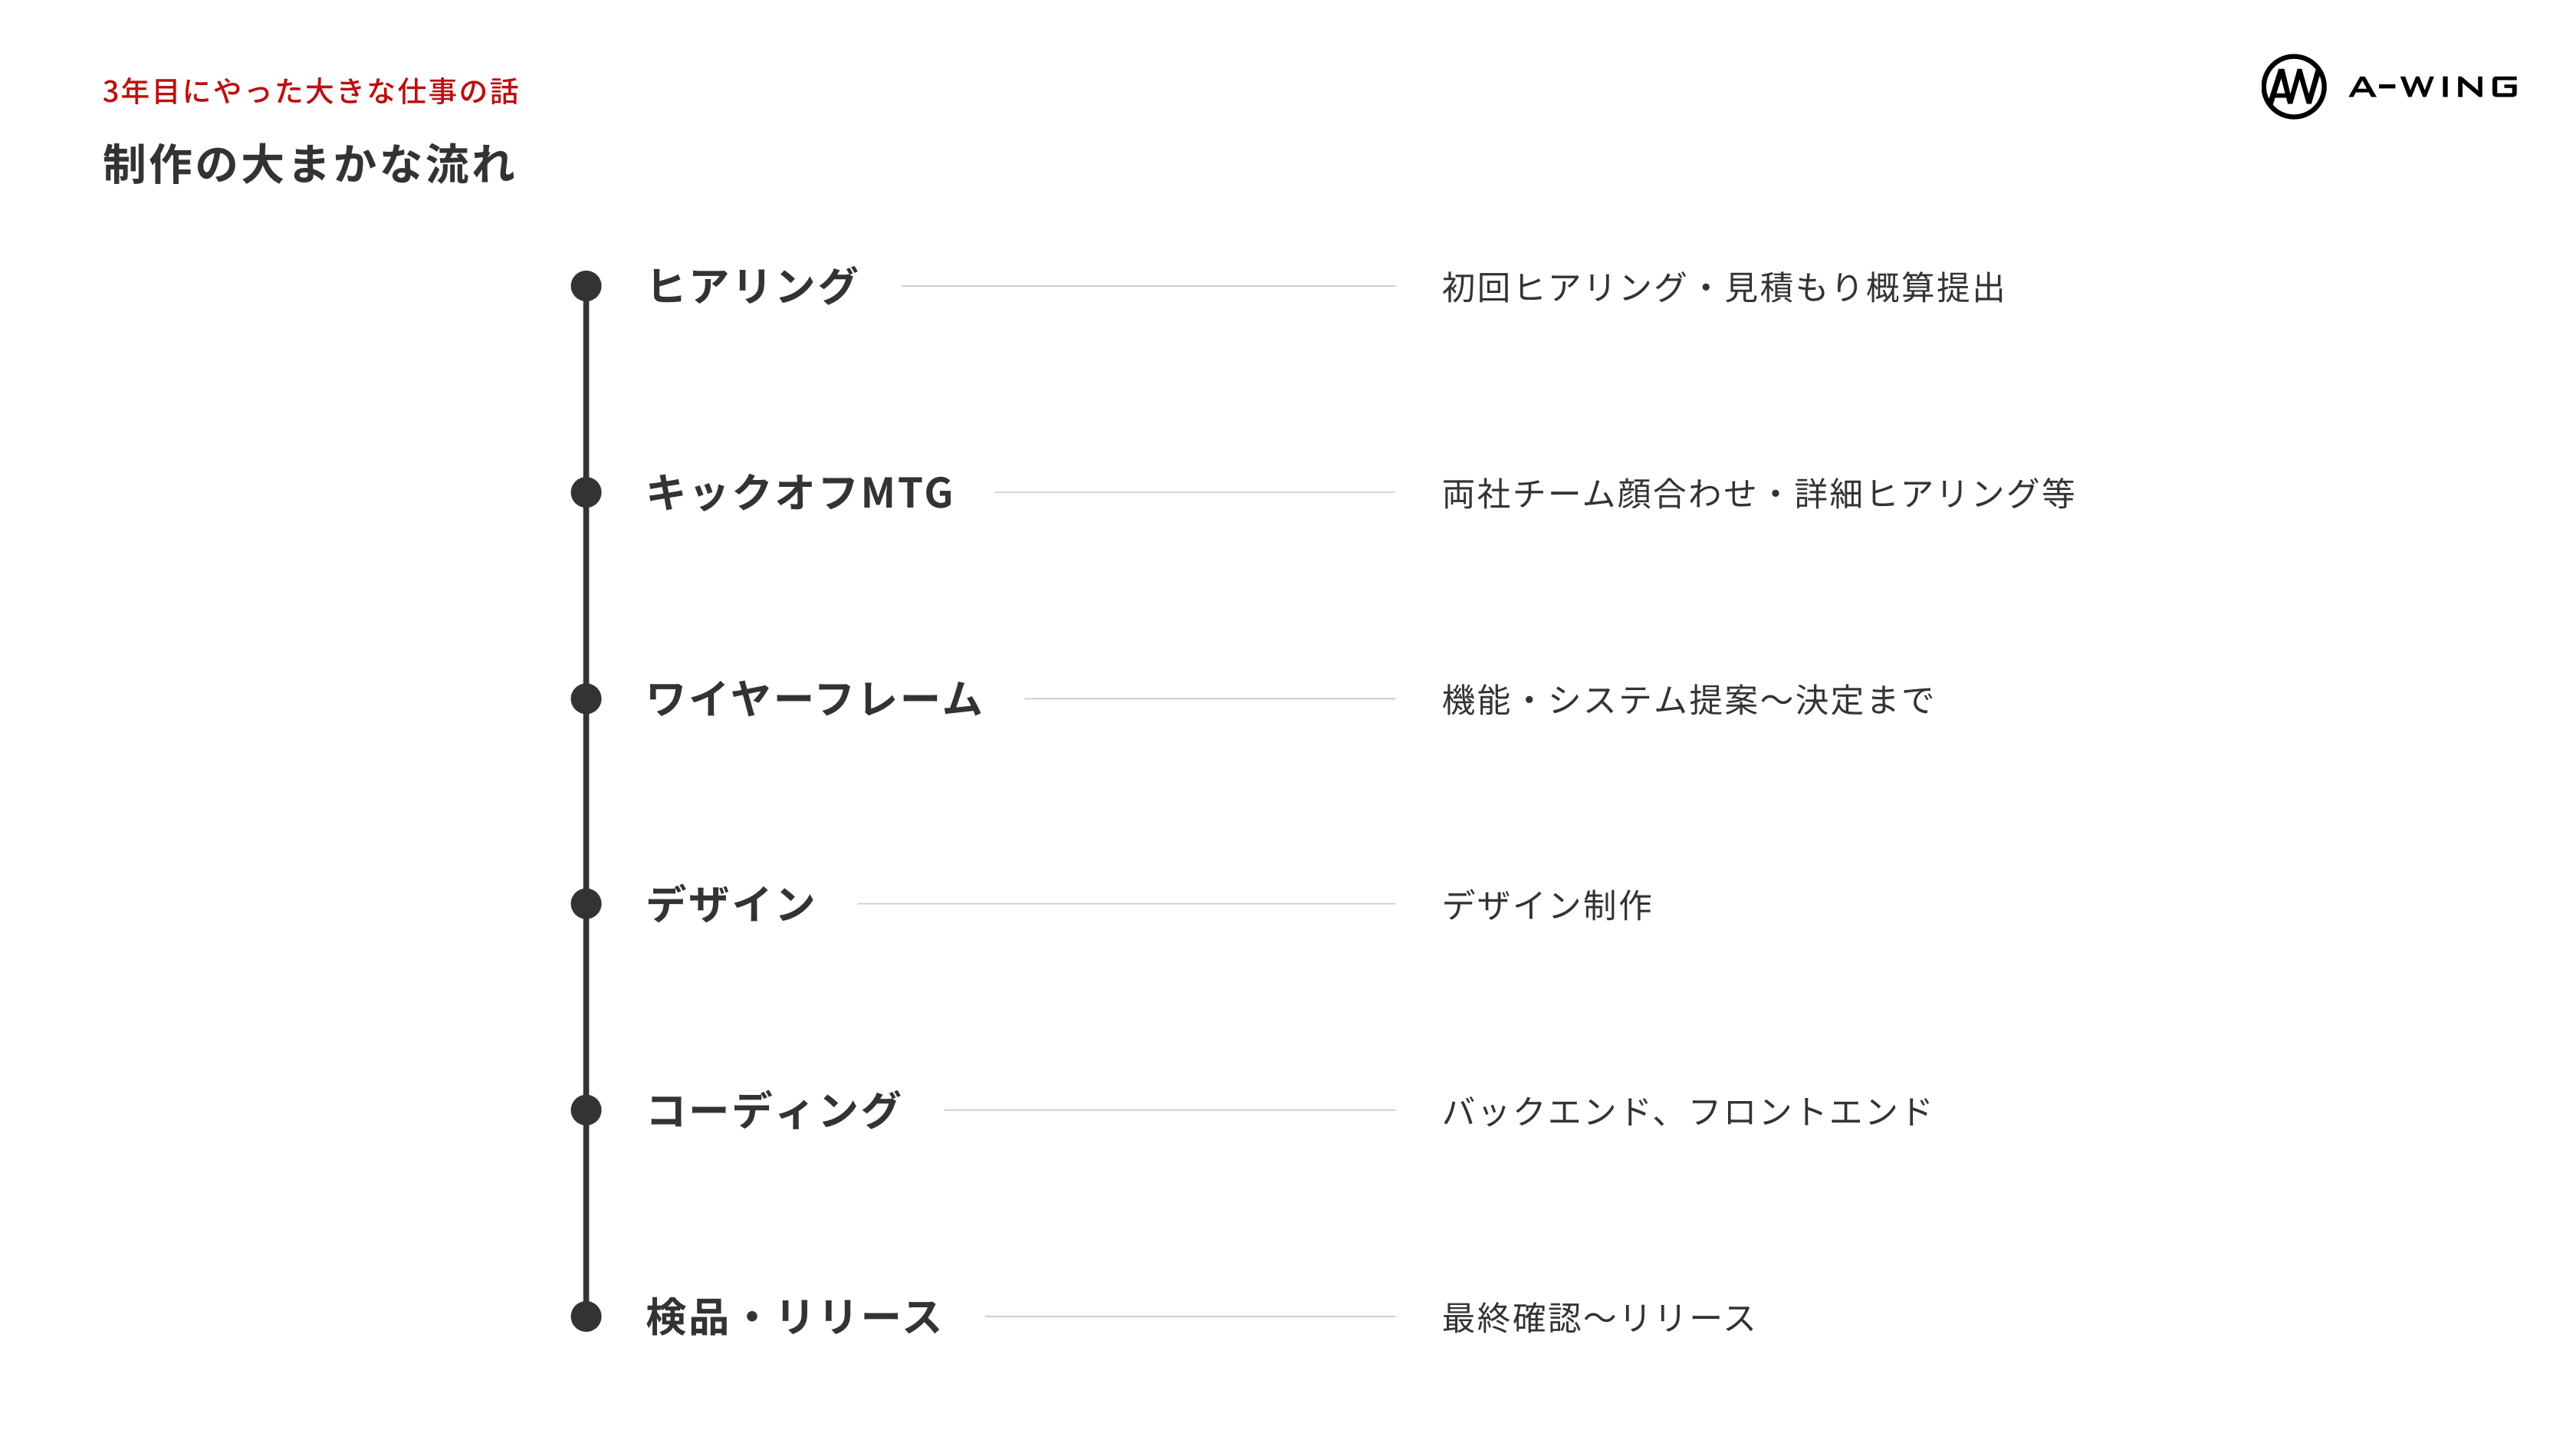Select the red subtitle 3年目にやった大きな仕事の話
This screenshot has height=1443, width=2576.
pos(310,91)
